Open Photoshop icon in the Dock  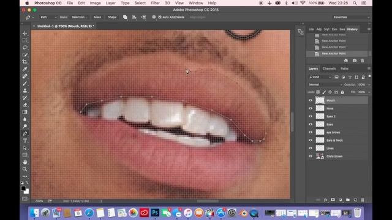(x=155, y=213)
